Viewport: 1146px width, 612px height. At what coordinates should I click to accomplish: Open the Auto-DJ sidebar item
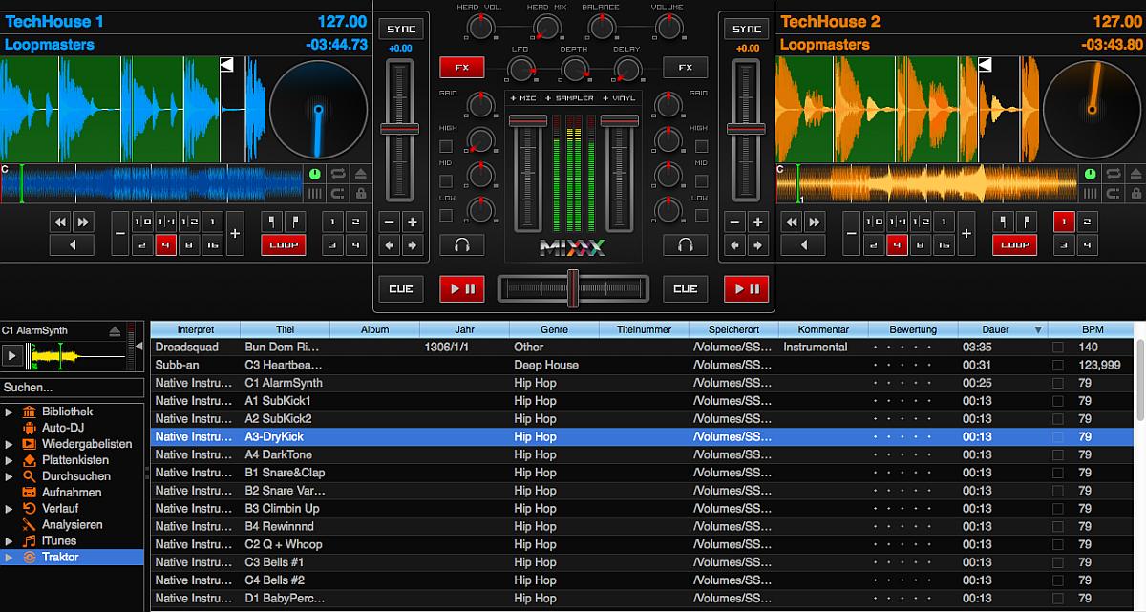click(x=65, y=428)
